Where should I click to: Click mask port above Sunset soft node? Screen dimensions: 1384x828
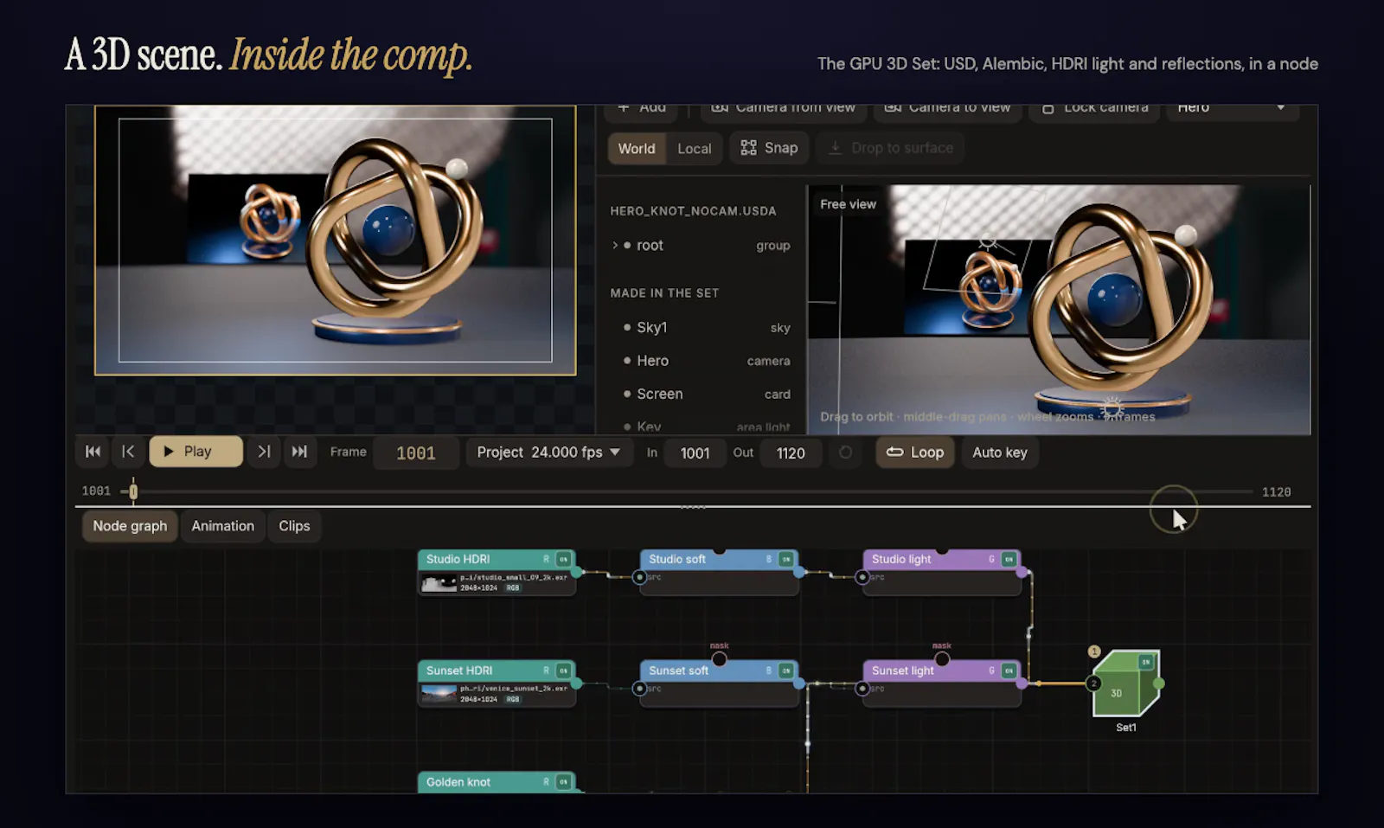[x=719, y=659]
